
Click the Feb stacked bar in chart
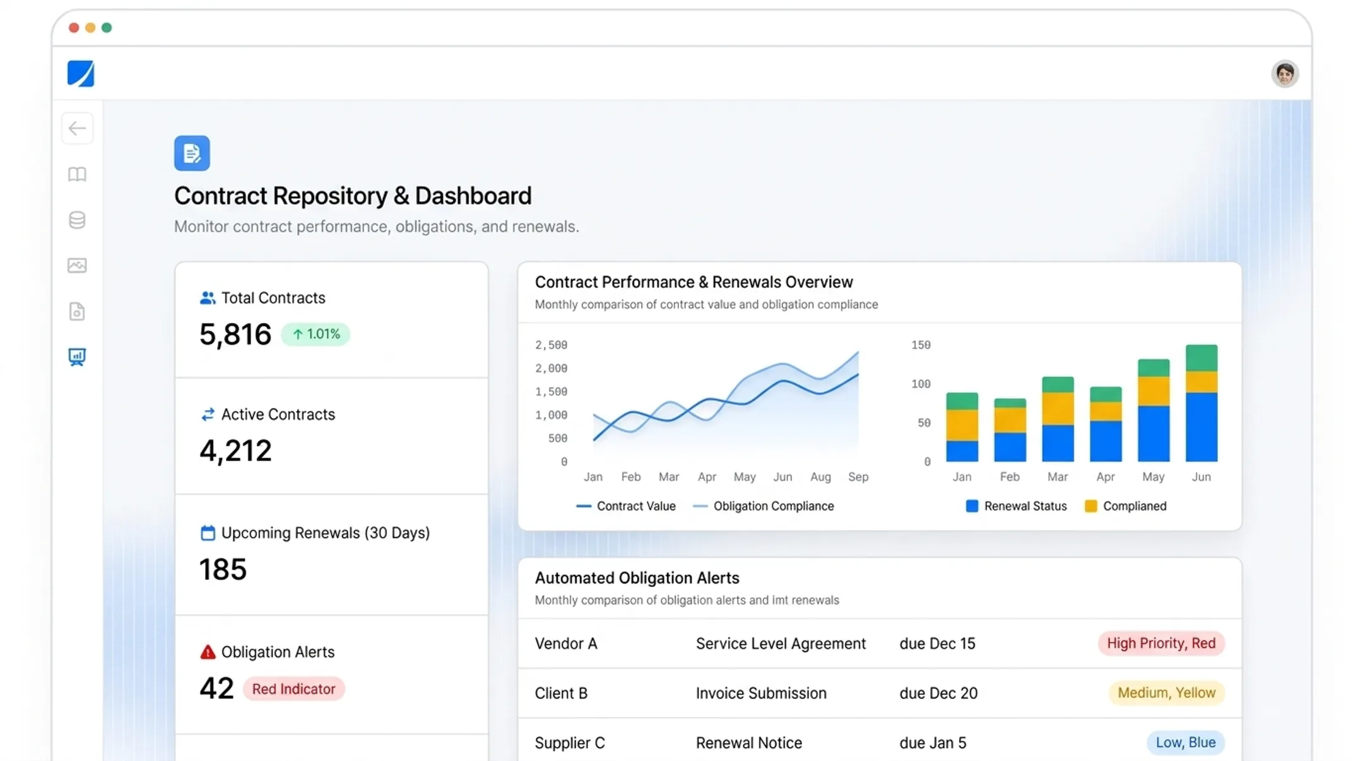pyautogui.click(x=1010, y=430)
